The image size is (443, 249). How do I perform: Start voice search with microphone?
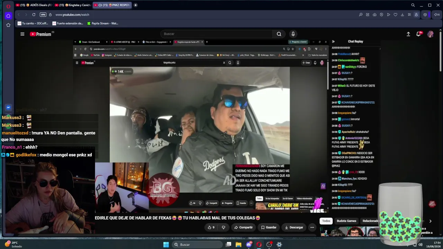tap(293, 34)
